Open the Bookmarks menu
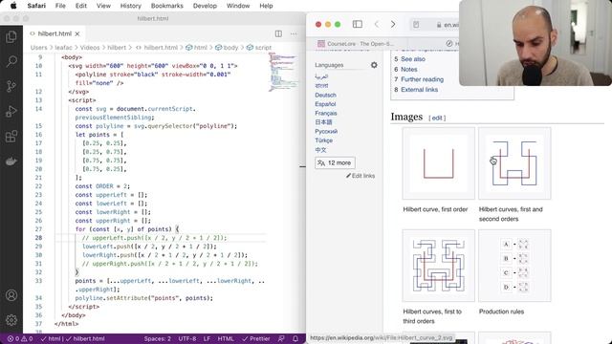Viewport: 612px width, 344px height. point(167,6)
